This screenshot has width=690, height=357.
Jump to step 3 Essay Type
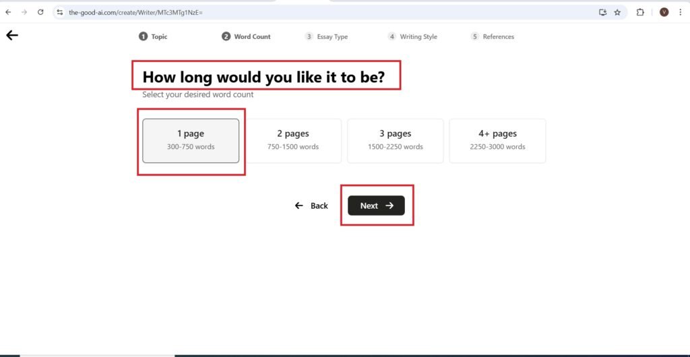(x=327, y=36)
